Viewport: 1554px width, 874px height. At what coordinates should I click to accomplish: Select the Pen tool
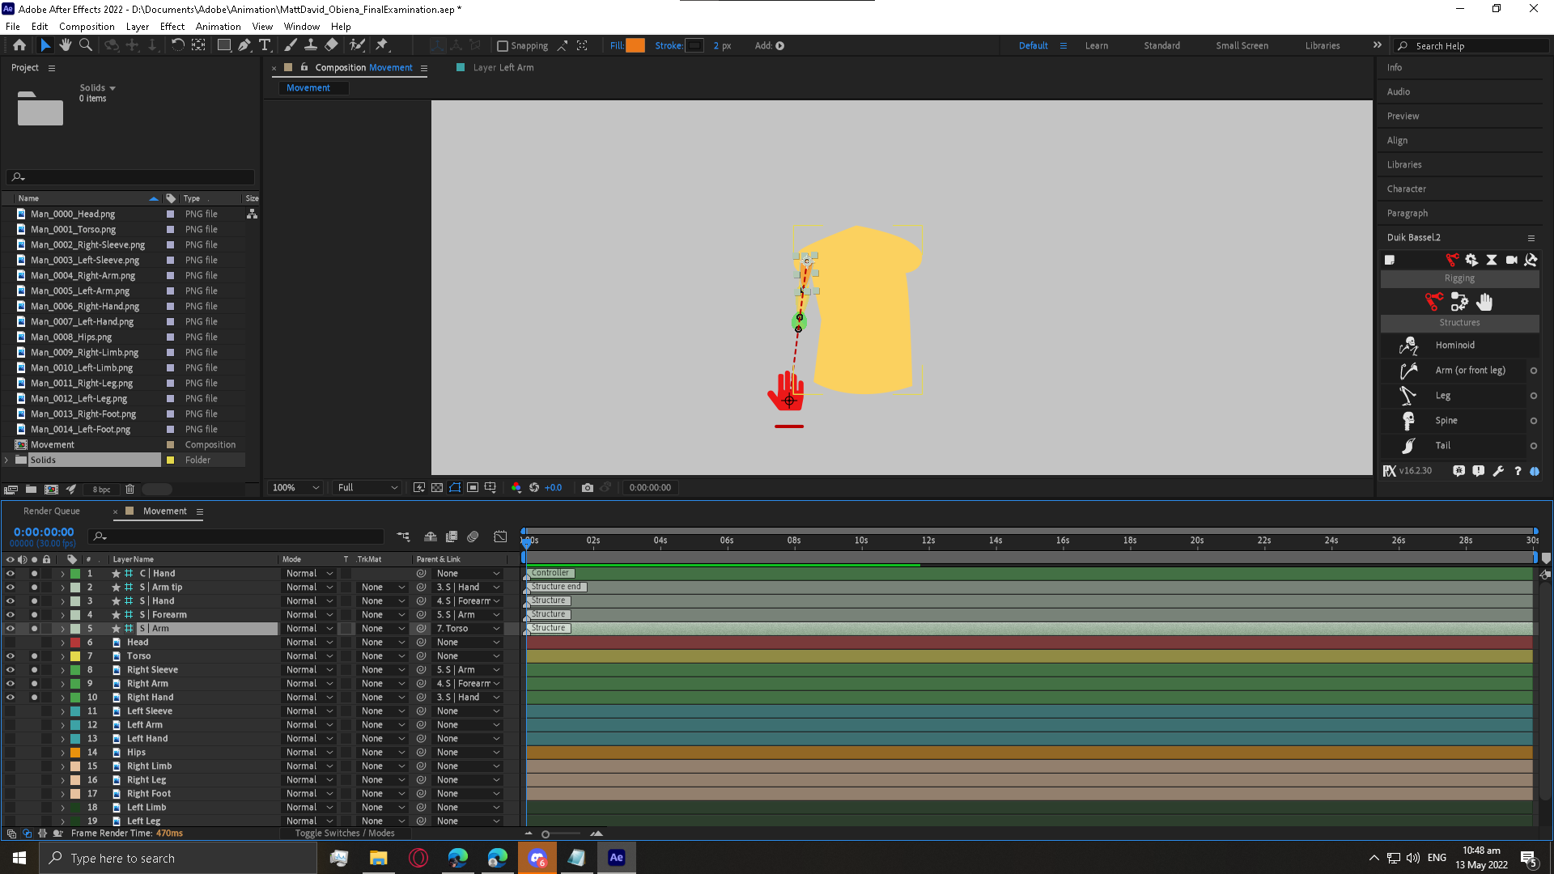(245, 45)
